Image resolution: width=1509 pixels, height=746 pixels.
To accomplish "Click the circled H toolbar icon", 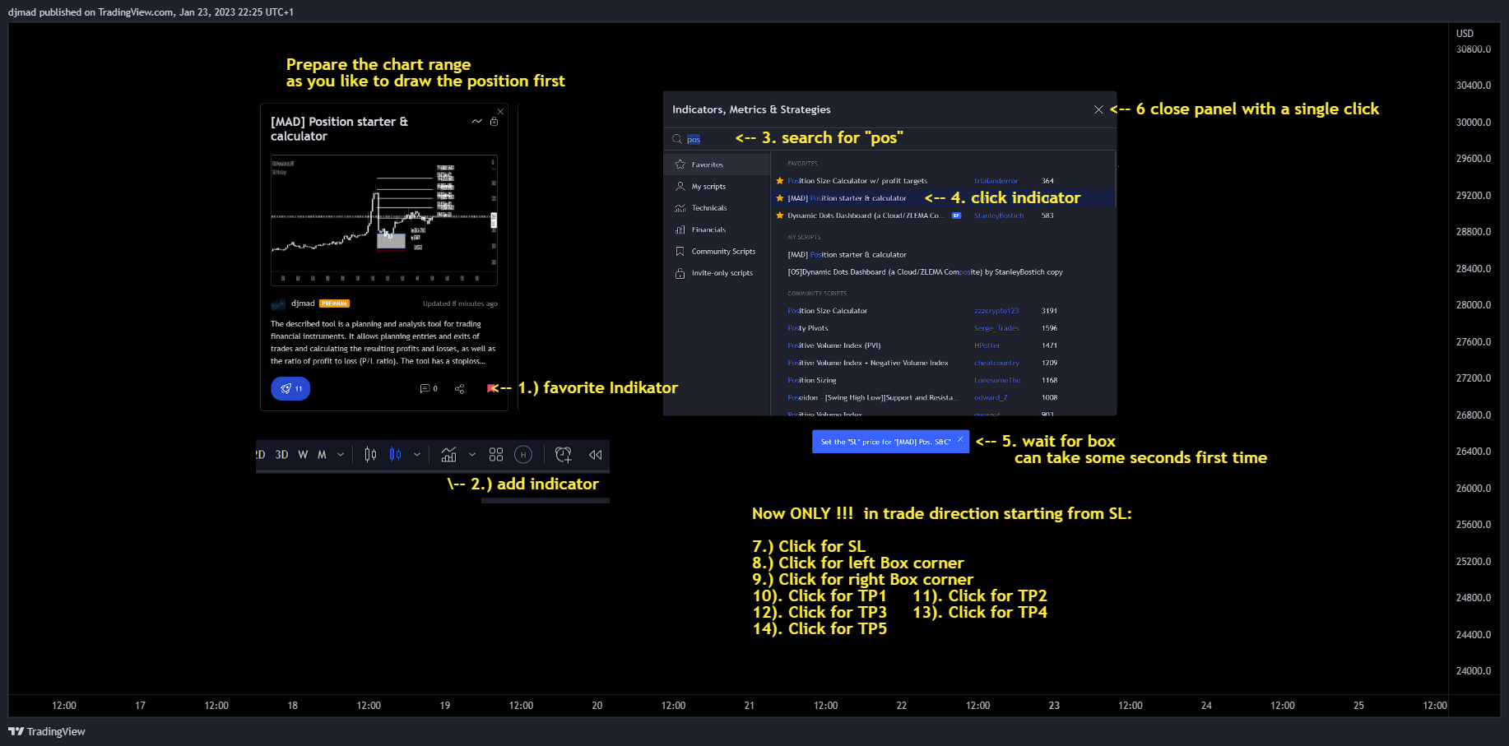I will 523,455.
